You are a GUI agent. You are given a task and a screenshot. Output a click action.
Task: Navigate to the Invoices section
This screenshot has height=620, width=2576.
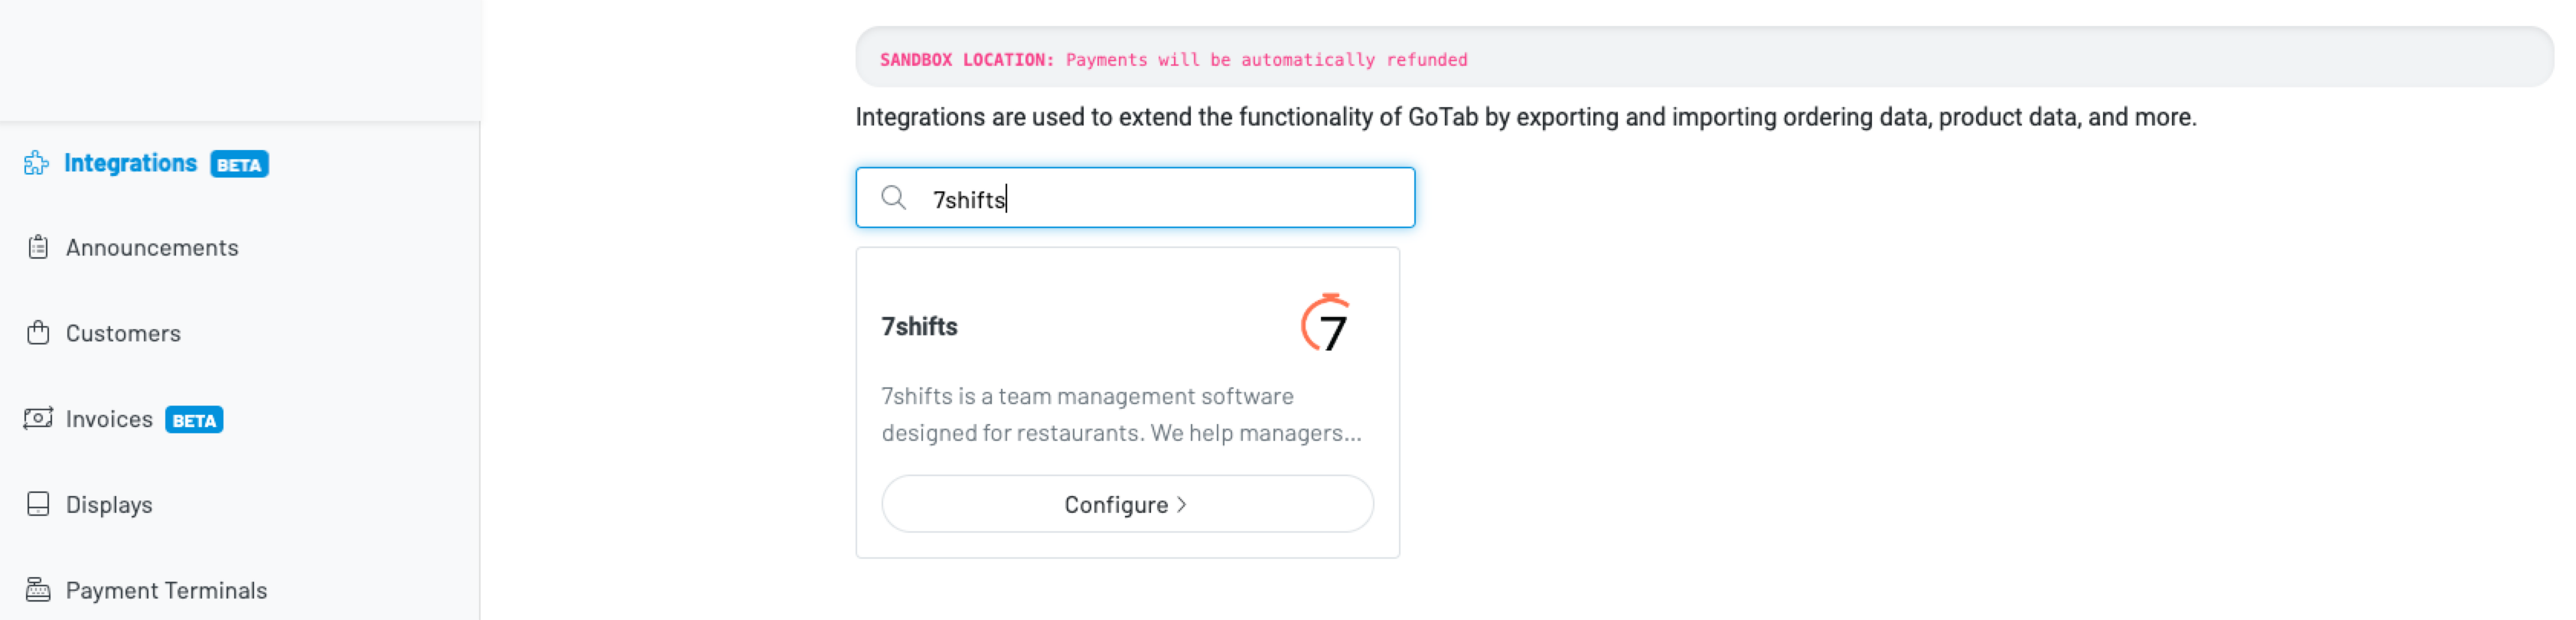pyautogui.click(x=109, y=419)
